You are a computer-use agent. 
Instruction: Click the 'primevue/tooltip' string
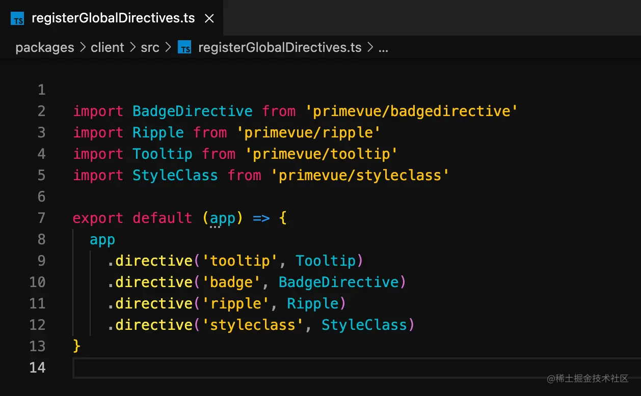coord(321,154)
